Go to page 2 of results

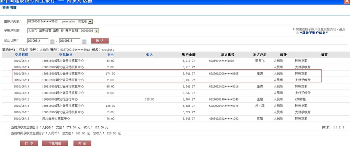click(x=340, y=127)
